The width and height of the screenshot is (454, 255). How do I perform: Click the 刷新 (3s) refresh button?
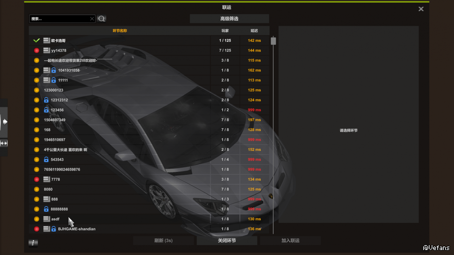[x=163, y=240]
